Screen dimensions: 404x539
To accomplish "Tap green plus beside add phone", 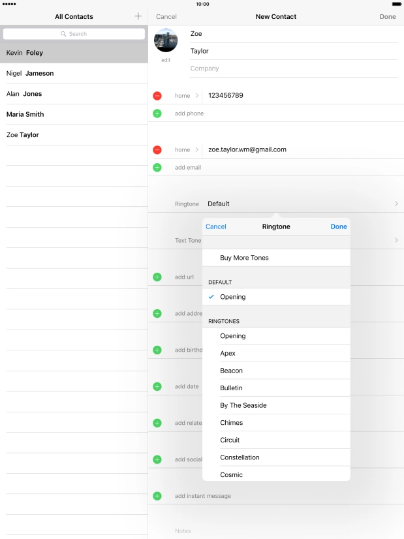I will (157, 114).
